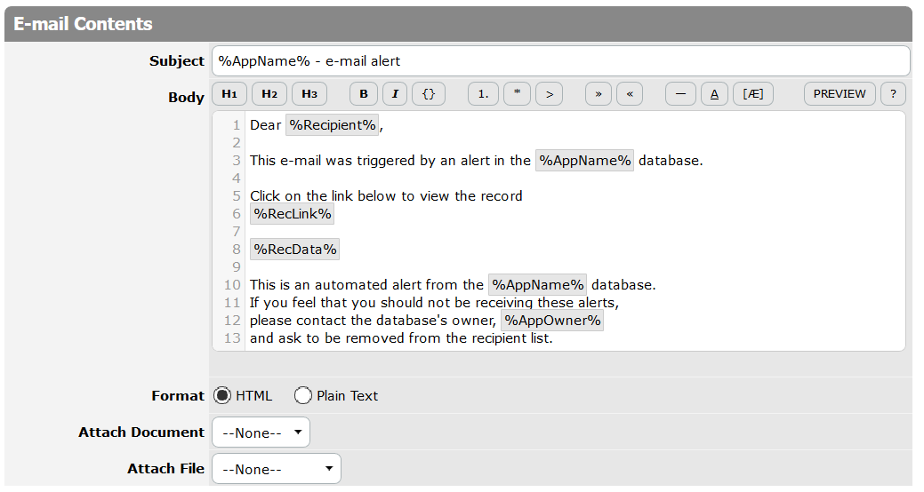Insert a numbered list with the 1. button

(483, 94)
